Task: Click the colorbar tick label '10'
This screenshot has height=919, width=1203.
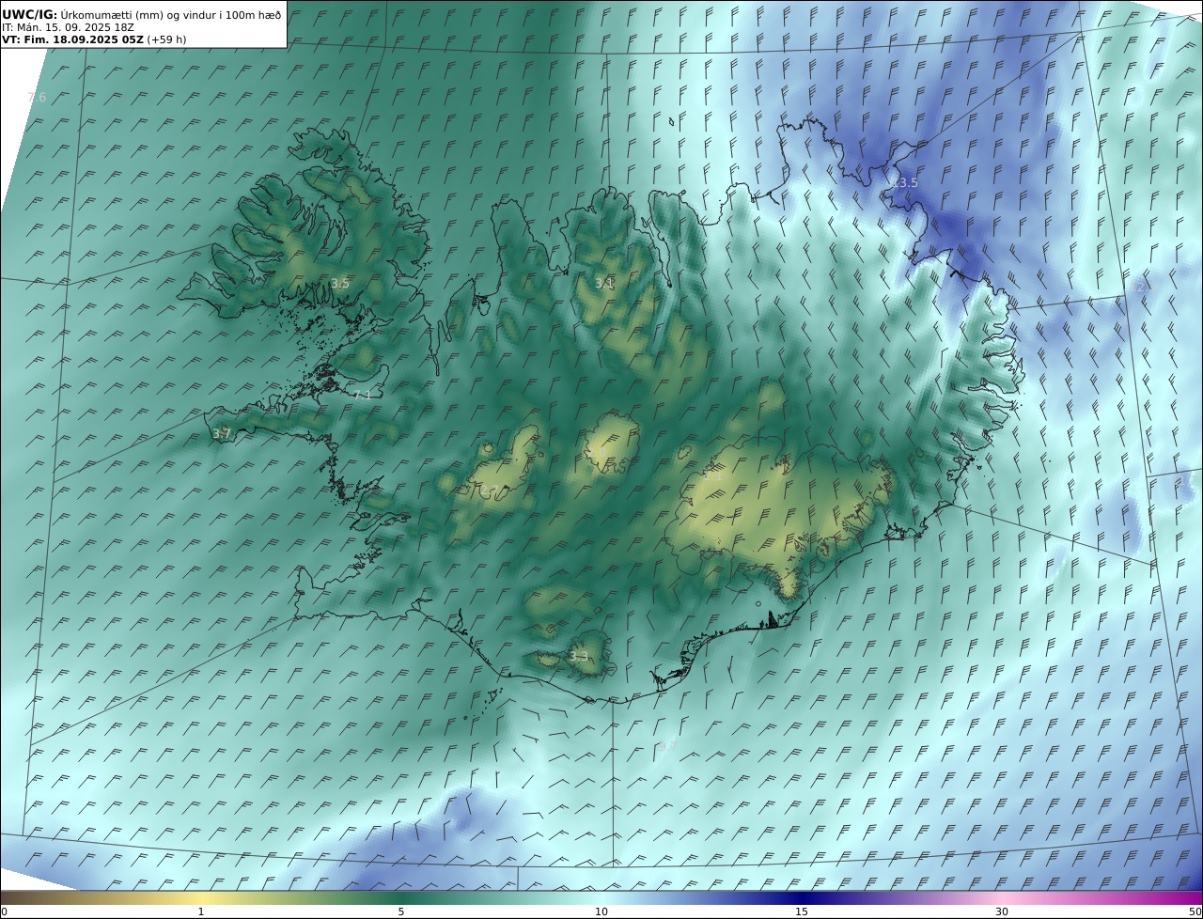Action: pyautogui.click(x=601, y=911)
